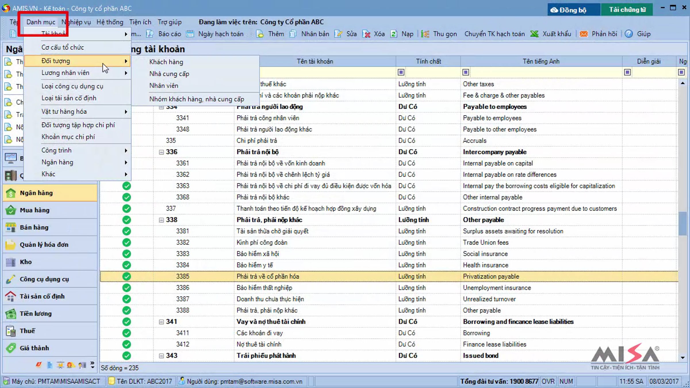
Task: Open the Bán hàng module in sidebar
Action: click(50, 227)
